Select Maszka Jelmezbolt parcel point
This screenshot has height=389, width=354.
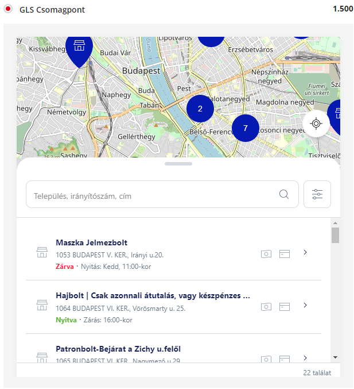tap(91, 242)
